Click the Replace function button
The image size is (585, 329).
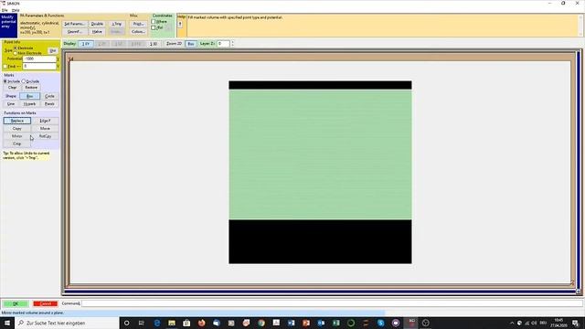(x=17, y=121)
